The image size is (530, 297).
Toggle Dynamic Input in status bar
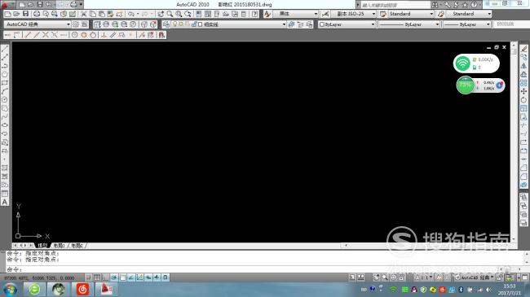(148, 277)
